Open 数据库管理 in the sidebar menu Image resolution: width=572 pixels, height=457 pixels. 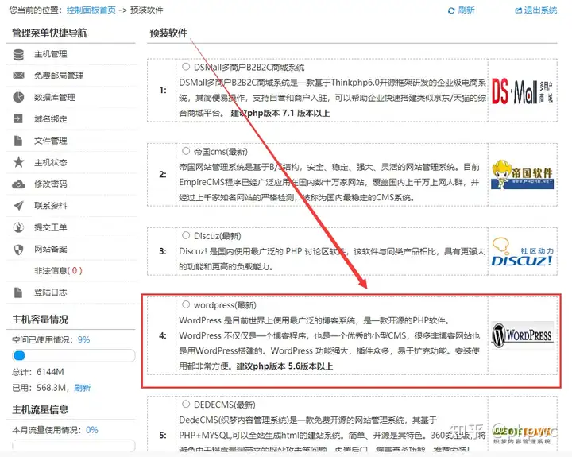tap(55, 98)
